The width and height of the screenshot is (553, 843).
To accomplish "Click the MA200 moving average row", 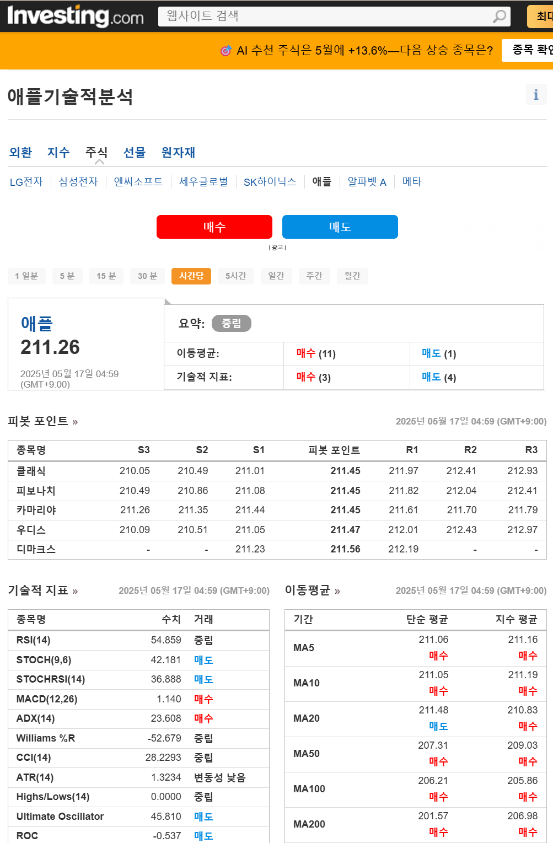I will (416, 824).
